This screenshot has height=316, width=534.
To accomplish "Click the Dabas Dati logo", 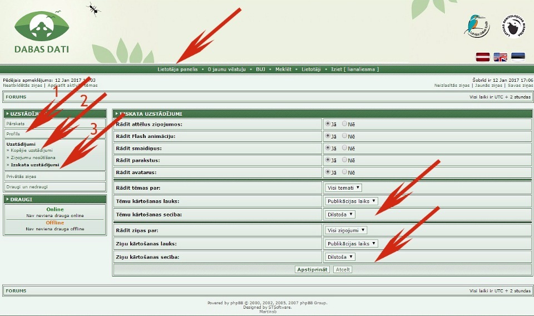I will point(42,32).
